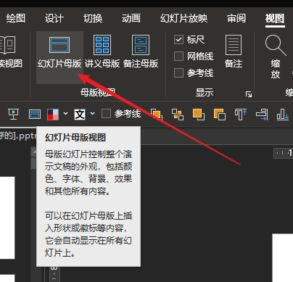The width and height of the screenshot is (293, 282).
Task: Click the horizontal ruler on slide area
Action: [283, 153]
